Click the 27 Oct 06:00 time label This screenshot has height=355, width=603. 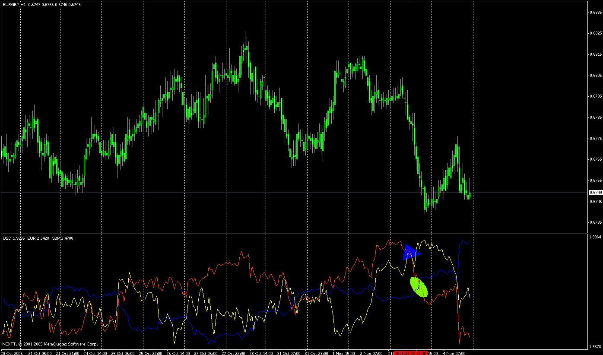click(x=206, y=353)
